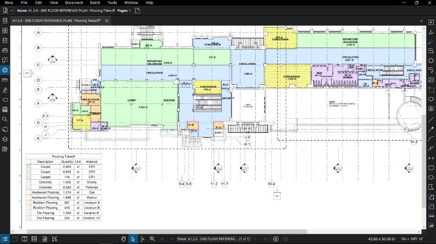Toggle the panel display button at bottom-left corner
This screenshot has height=244, width=436.
point(5,239)
